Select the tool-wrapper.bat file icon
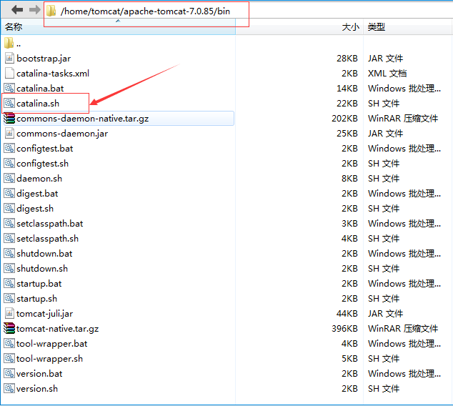Viewport: 453px width, 406px height. (x=9, y=344)
